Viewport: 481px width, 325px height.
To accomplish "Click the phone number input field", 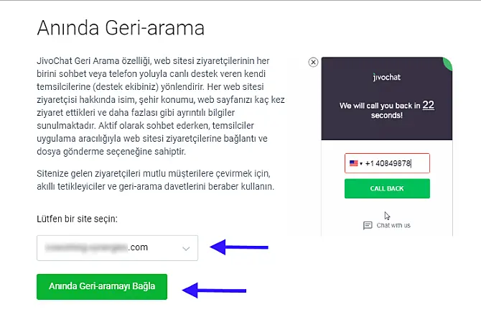I will 396,163.
